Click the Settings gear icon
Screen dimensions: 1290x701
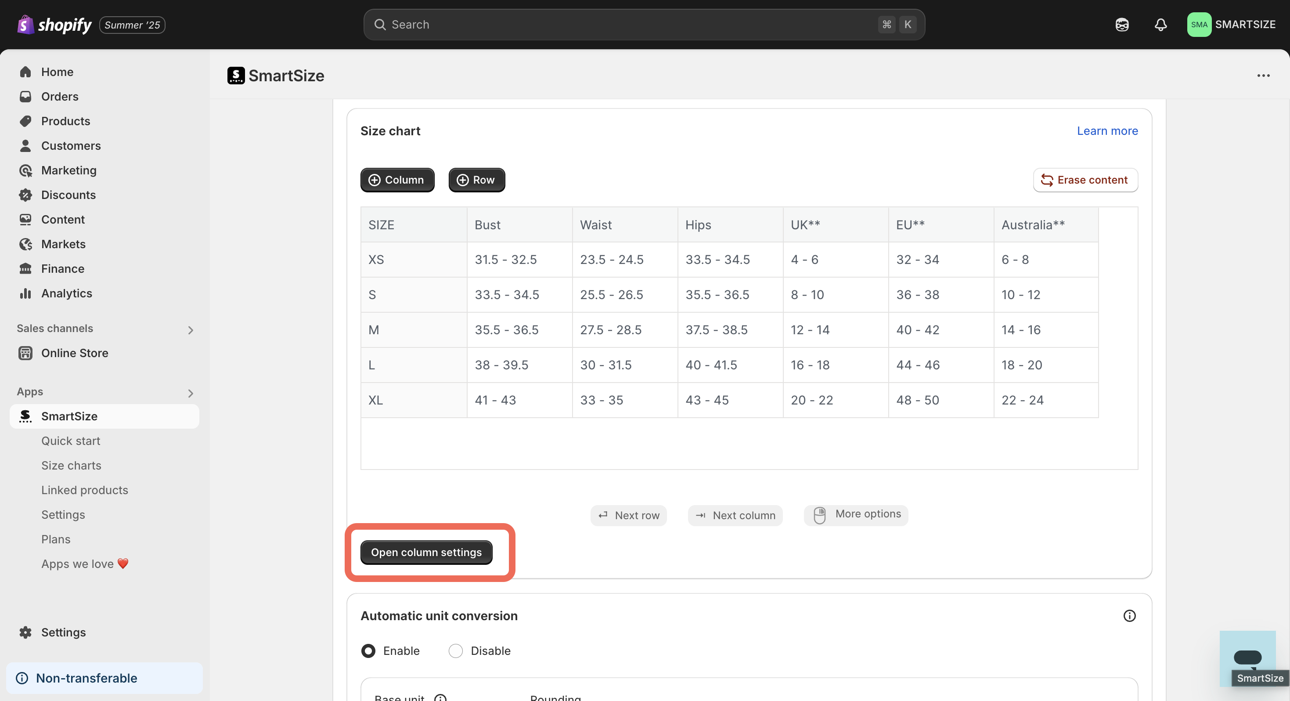point(25,632)
